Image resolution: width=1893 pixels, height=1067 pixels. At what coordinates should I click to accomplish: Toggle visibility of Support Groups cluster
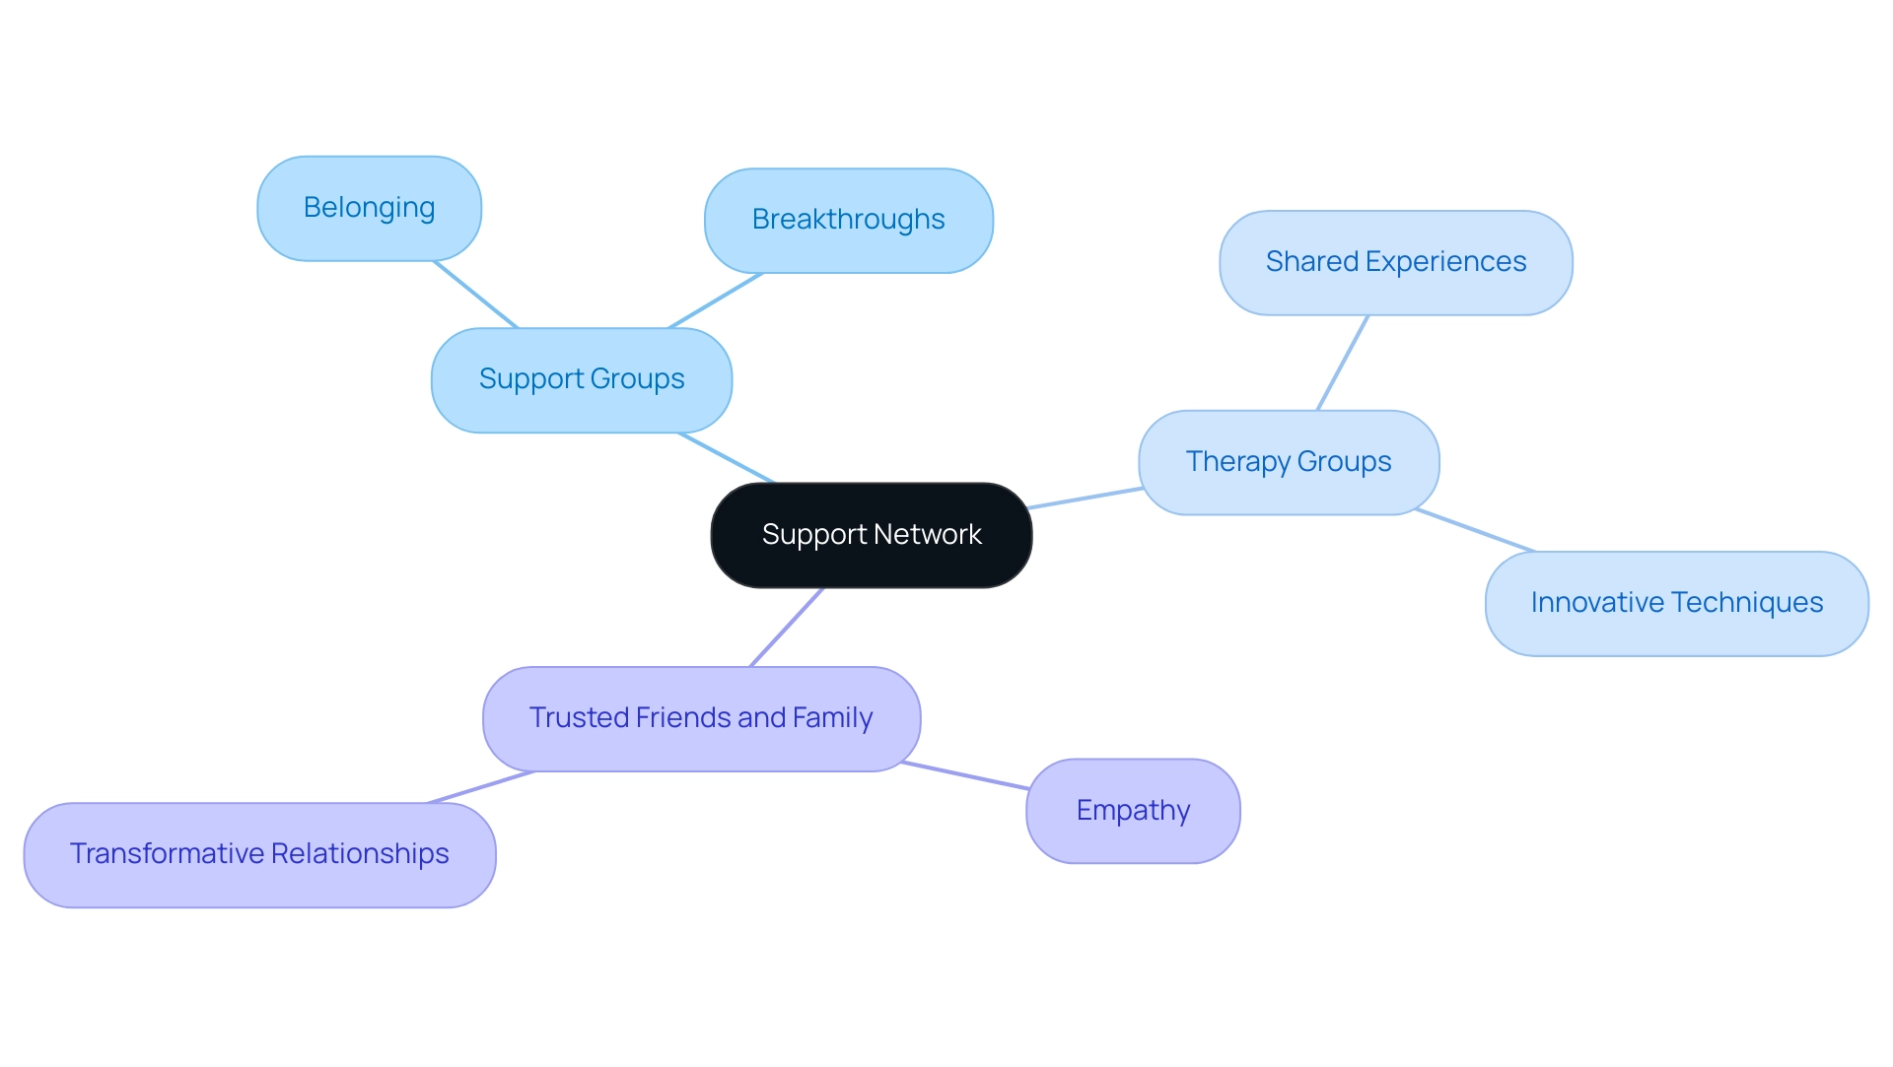[585, 377]
